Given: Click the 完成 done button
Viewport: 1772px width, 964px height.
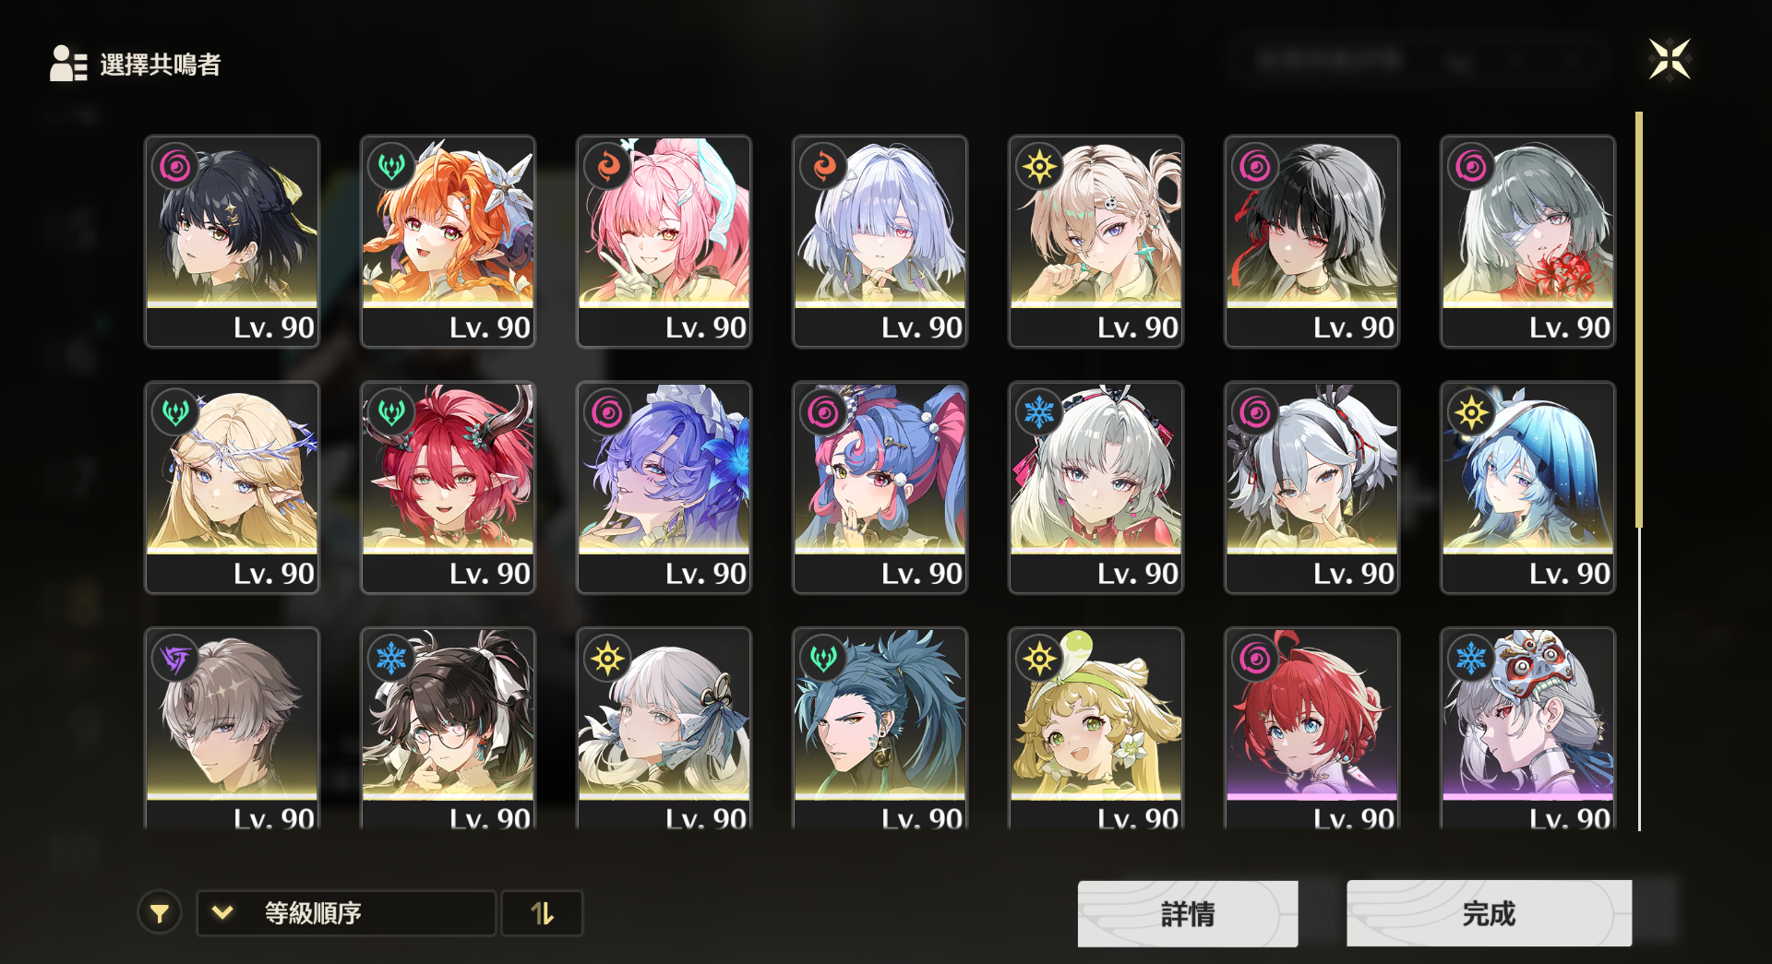Looking at the screenshot, I should point(1489,913).
